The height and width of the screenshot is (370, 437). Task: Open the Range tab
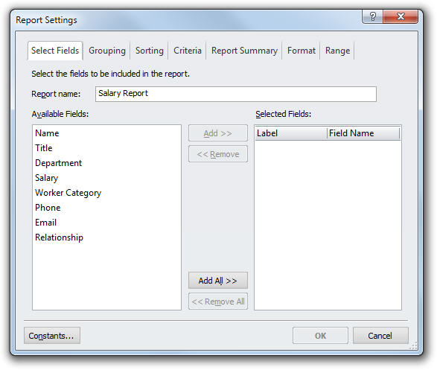[337, 51]
